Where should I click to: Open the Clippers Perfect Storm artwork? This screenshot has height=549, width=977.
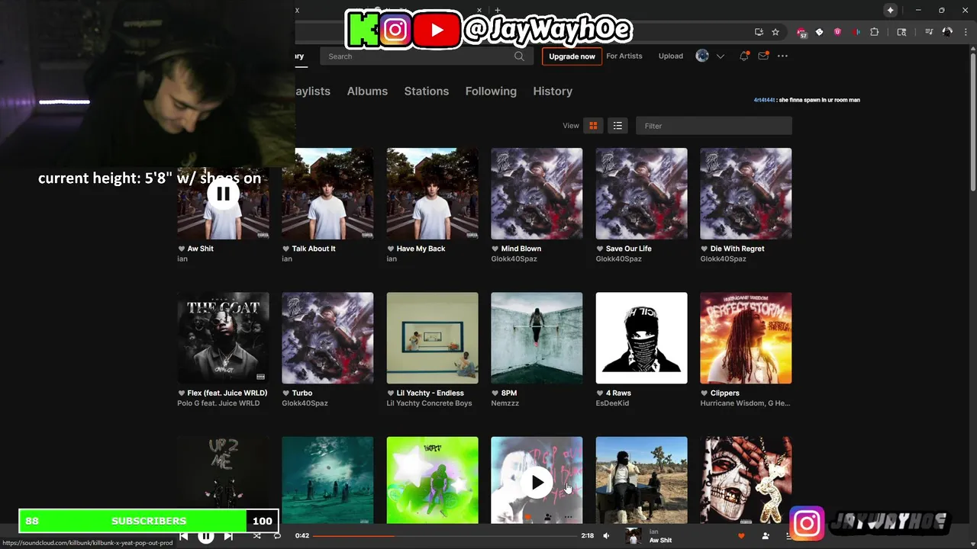pyautogui.click(x=746, y=338)
